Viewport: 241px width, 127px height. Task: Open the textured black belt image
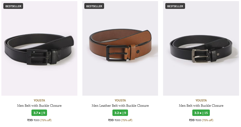coord(201,49)
